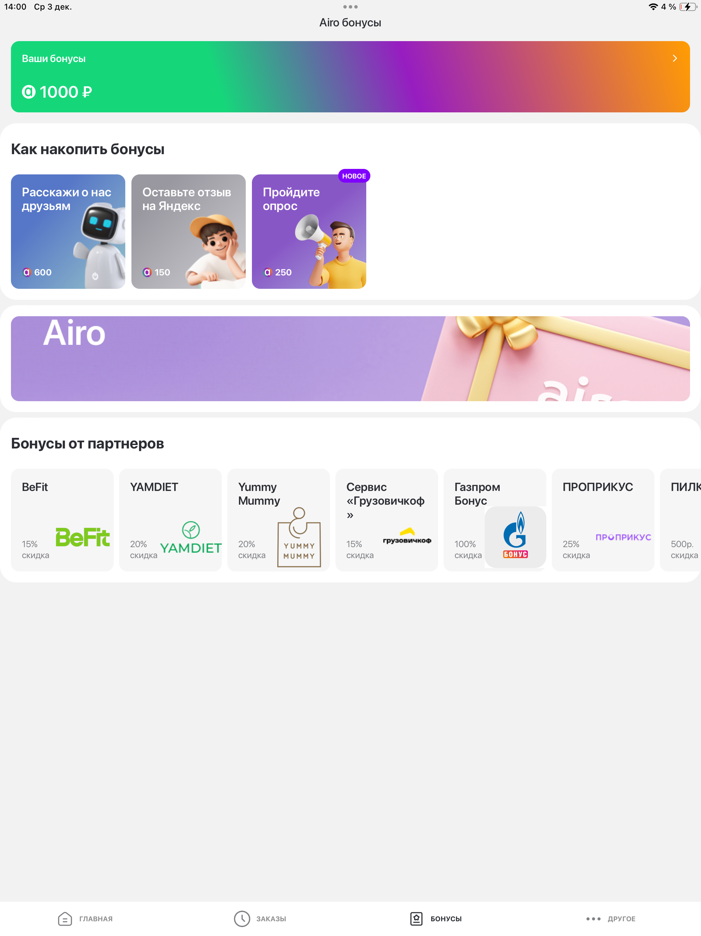Viewport: 701px width, 936px height.
Task: Tap the robot illustration on friends card
Action: point(100,245)
